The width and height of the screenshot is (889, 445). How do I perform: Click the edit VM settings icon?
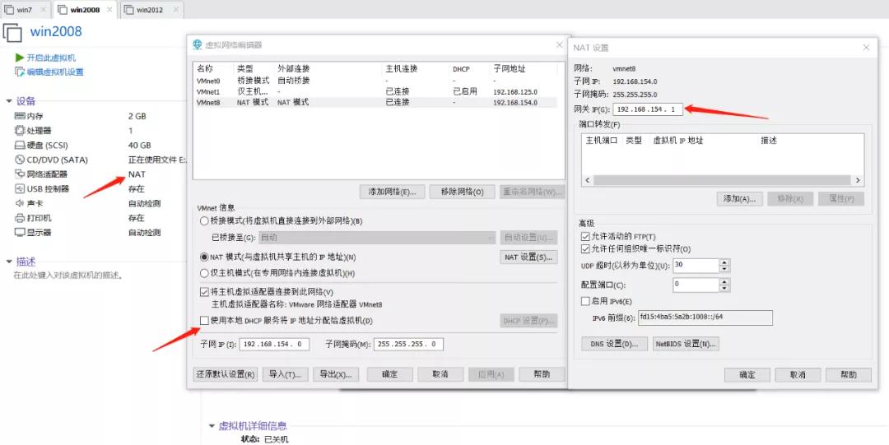point(20,72)
